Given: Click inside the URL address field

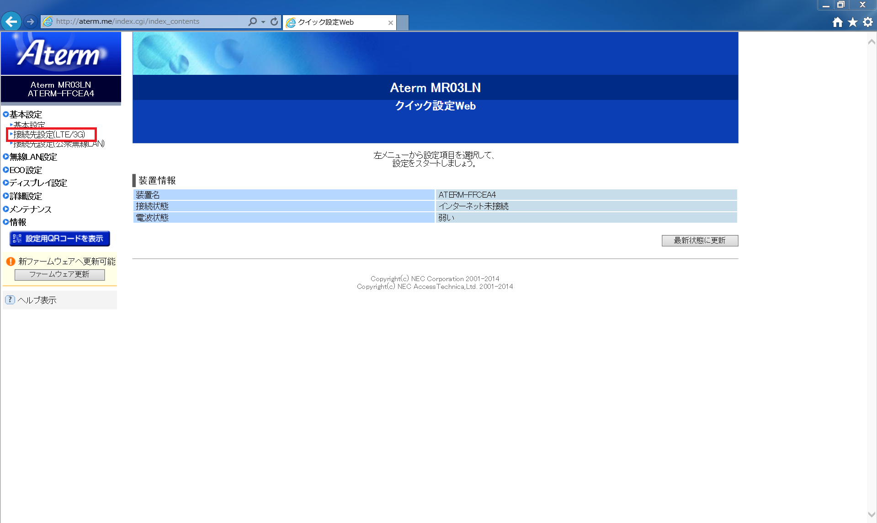Looking at the screenshot, I should coord(137,21).
